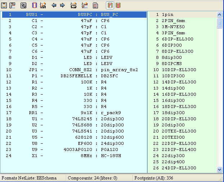This screenshot has width=224, height=182.
Task: Select footprint 8DIP-ELL300
Action: tap(183, 51)
